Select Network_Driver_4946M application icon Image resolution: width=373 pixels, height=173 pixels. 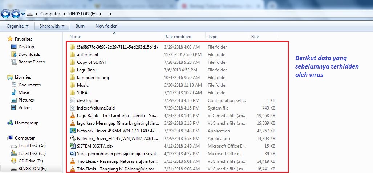[73, 131]
